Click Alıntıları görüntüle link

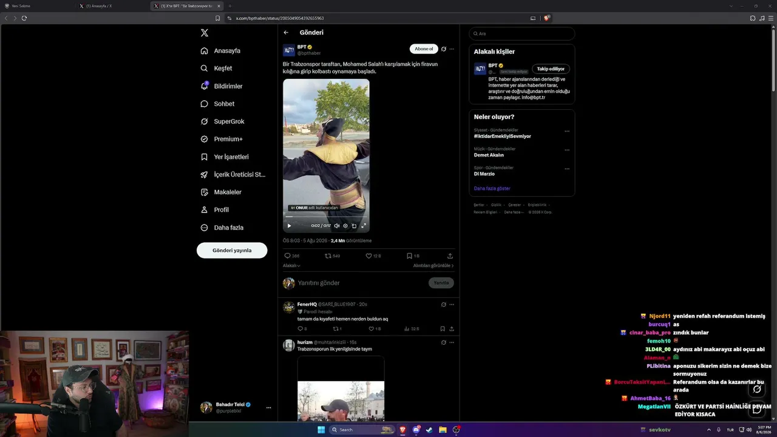coord(433,266)
